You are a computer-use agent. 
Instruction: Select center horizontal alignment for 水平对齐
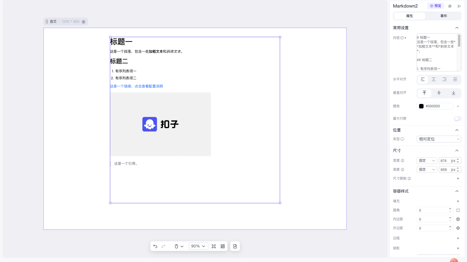[433, 80]
